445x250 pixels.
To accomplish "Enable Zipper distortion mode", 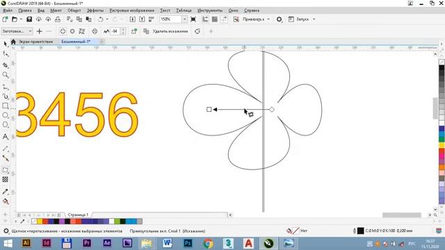I will 72,31.
